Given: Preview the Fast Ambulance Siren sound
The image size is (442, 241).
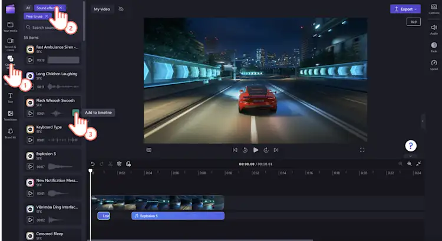Looking at the screenshot, I should pos(30,60).
